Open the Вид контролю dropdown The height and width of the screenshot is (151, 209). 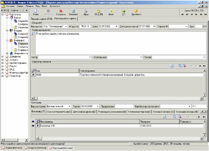click(69, 106)
